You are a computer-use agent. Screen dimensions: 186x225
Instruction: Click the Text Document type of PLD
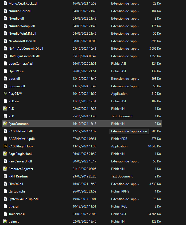(x=122, y=116)
